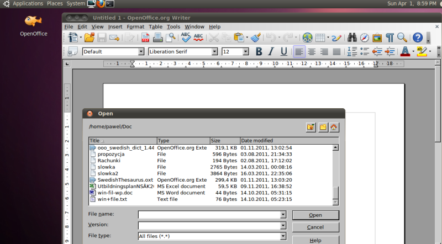The width and height of the screenshot is (442, 244).
Task: Toggle Bold formatting
Action: 258,51
